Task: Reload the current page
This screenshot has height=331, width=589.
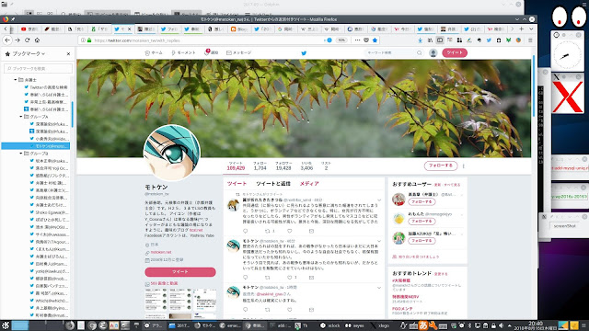Action: (27, 40)
